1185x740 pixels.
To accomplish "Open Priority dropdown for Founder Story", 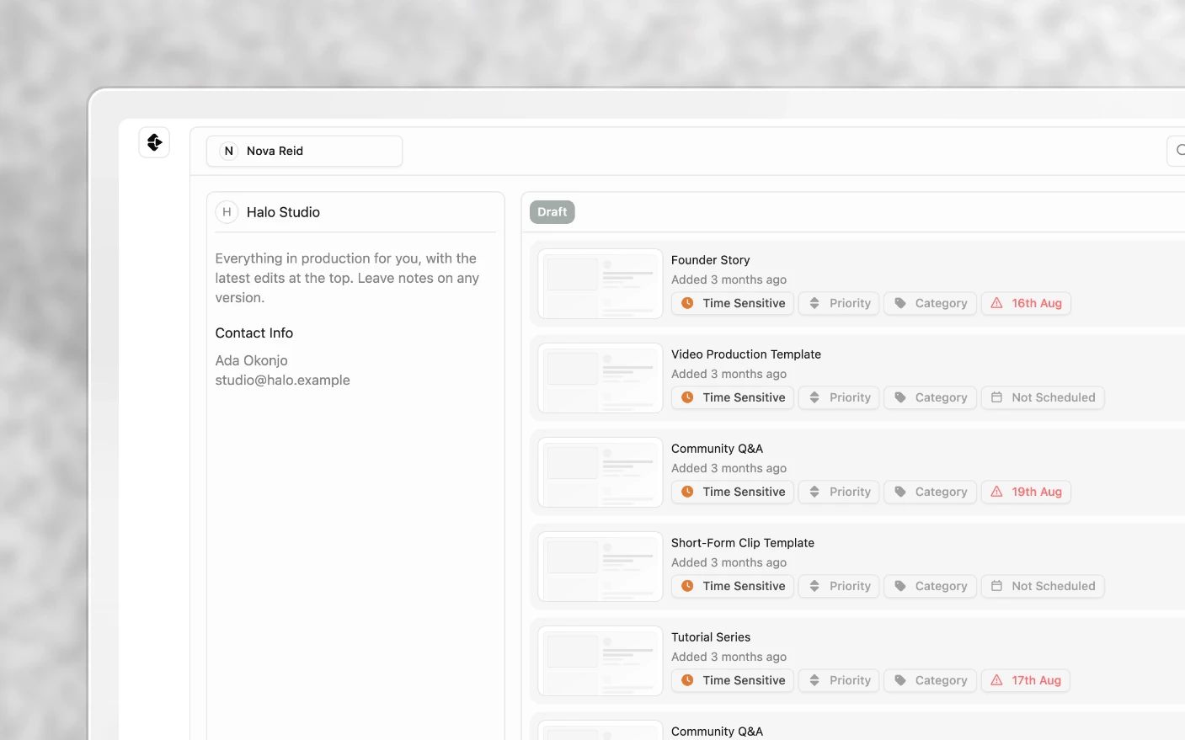I will pyautogui.click(x=839, y=303).
